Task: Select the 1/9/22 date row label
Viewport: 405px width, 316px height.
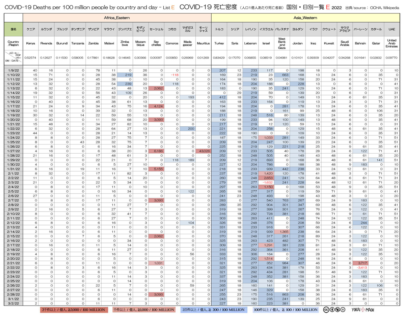Action: pos(14,70)
